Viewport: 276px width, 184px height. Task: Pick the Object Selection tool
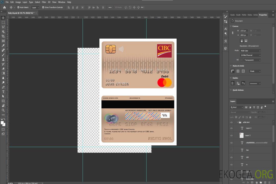pos(3,31)
